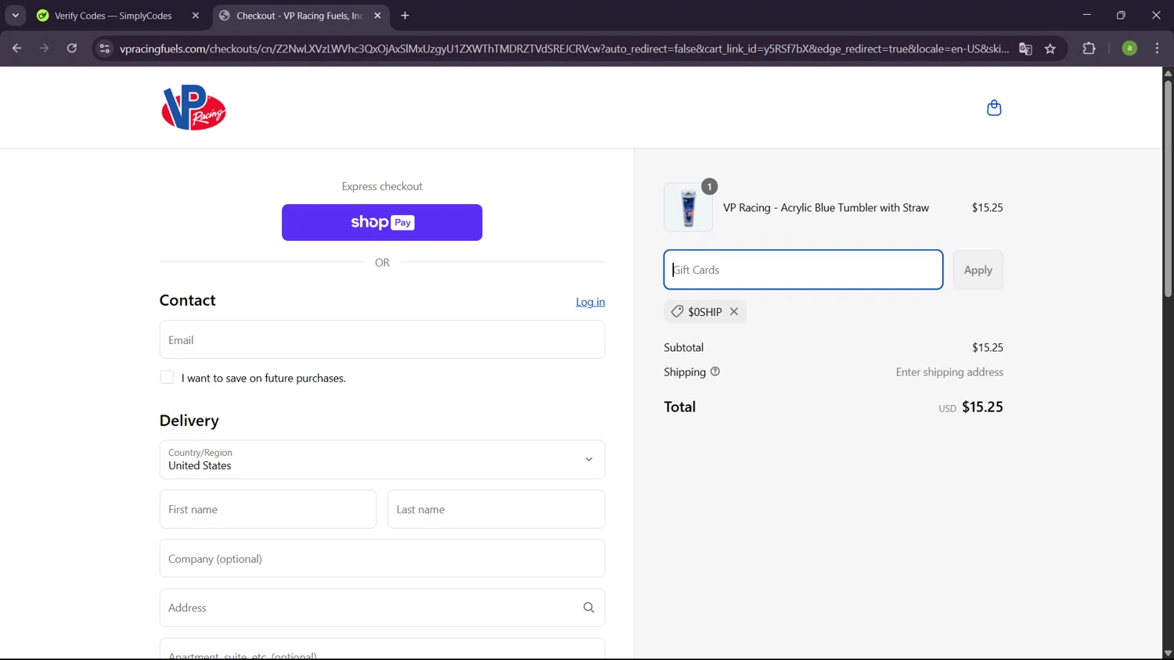Viewport: 1174px width, 660px height.
Task: Expand the Country/Region dropdown
Action: pos(382,459)
